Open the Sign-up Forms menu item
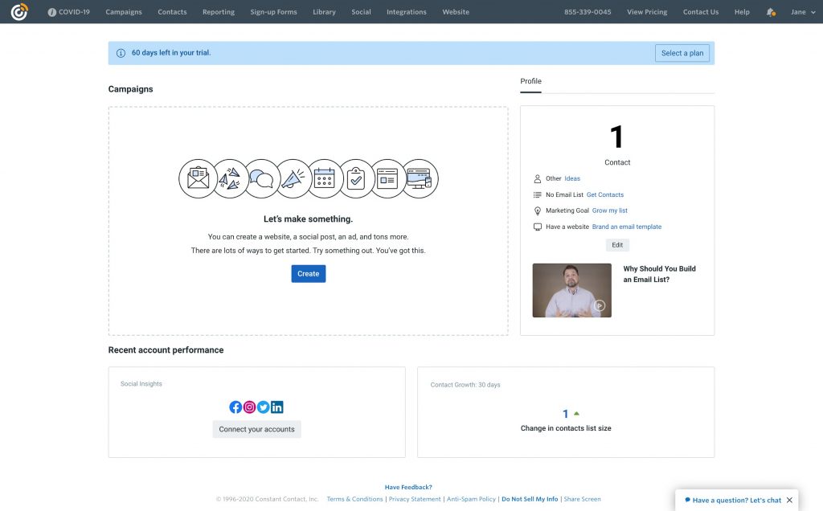823x511 pixels. coord(273,12)
